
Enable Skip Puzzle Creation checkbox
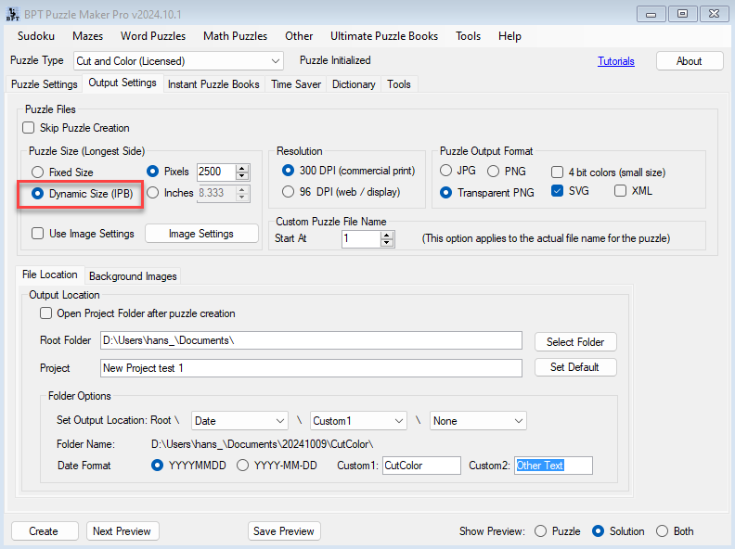(29, 128)
